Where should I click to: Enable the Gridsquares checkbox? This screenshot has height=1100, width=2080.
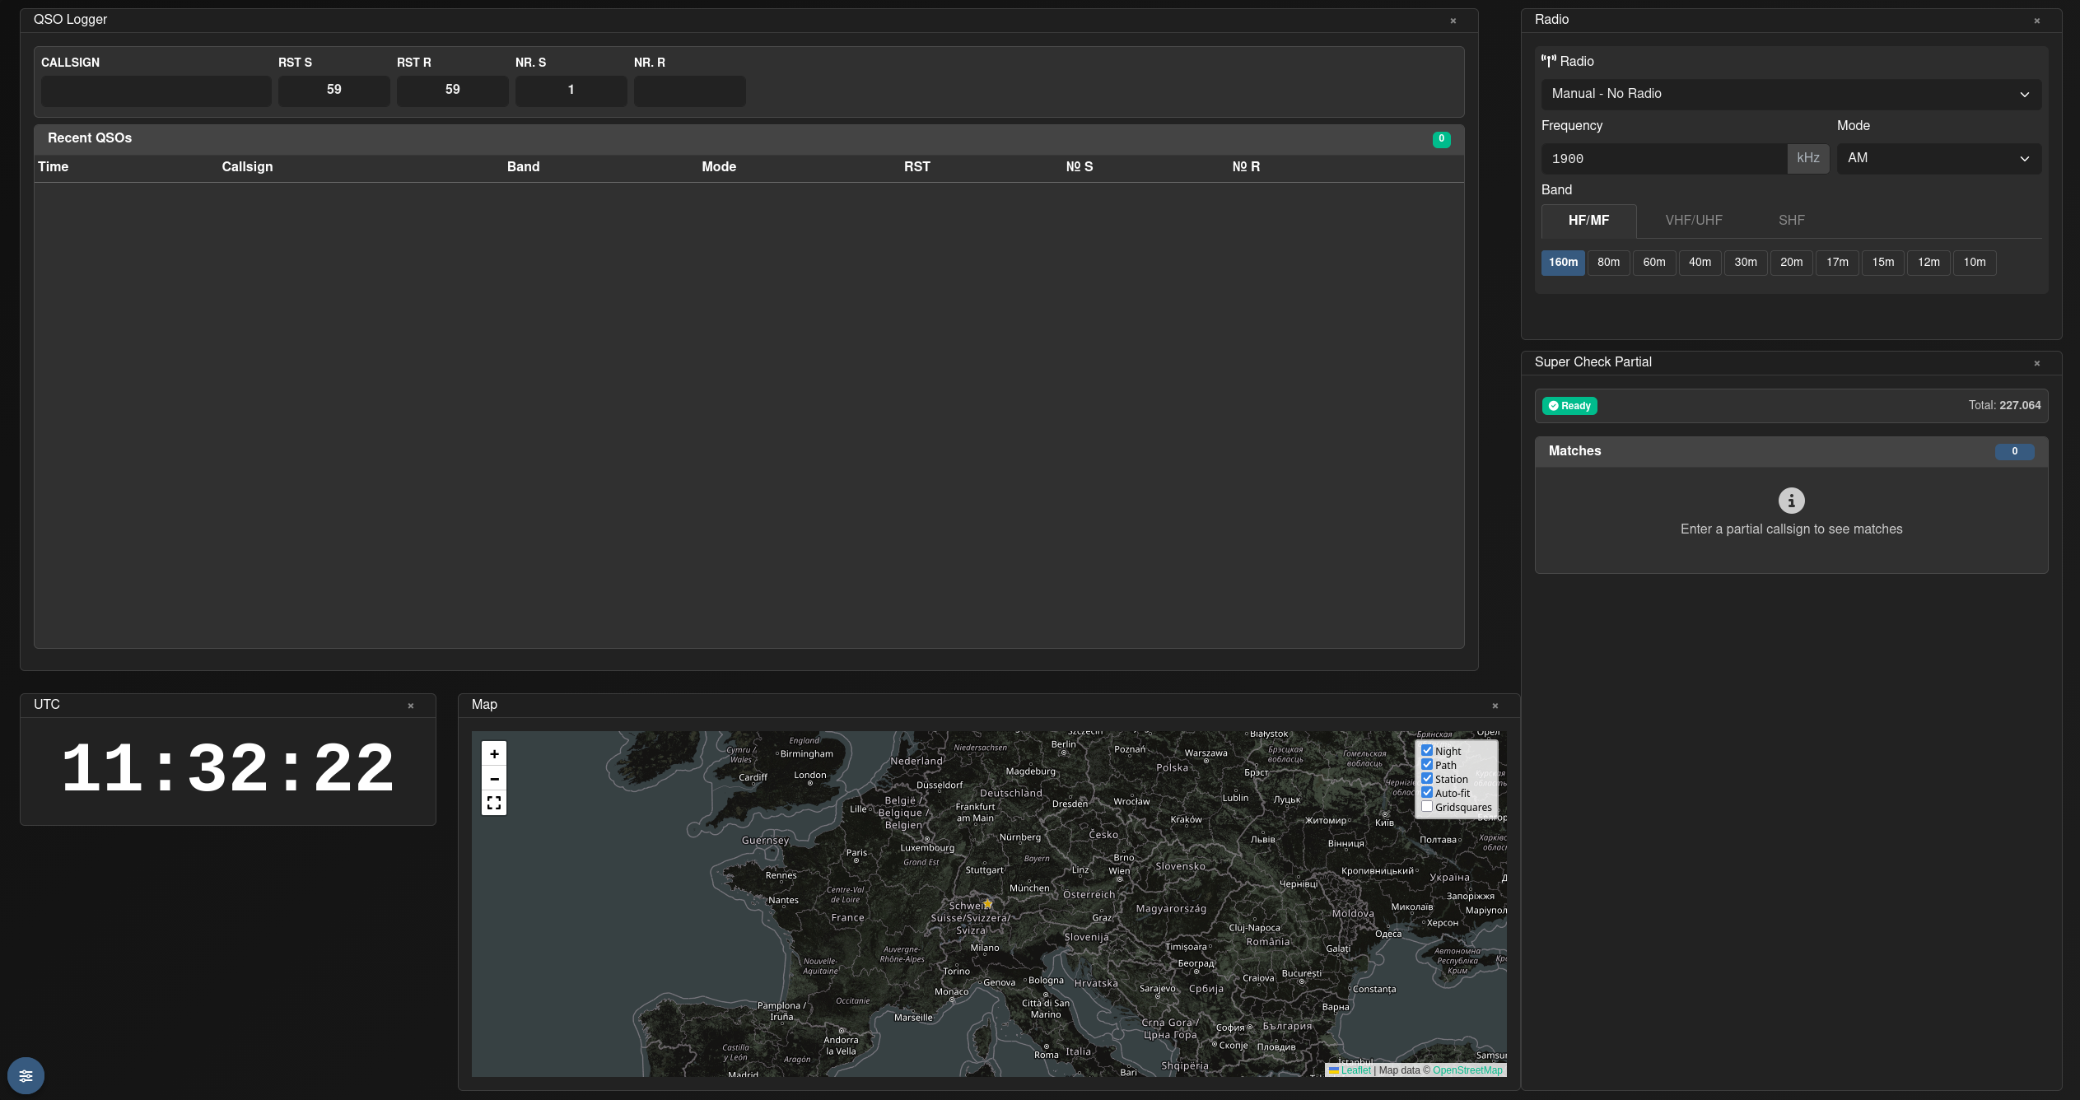point(1427,806)
